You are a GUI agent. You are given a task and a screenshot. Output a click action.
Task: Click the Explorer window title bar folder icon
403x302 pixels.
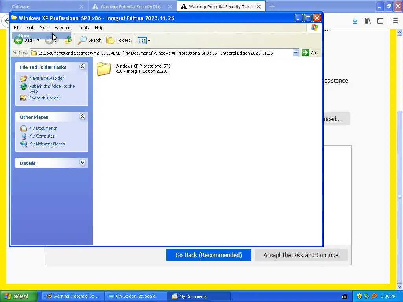(14, 18)
